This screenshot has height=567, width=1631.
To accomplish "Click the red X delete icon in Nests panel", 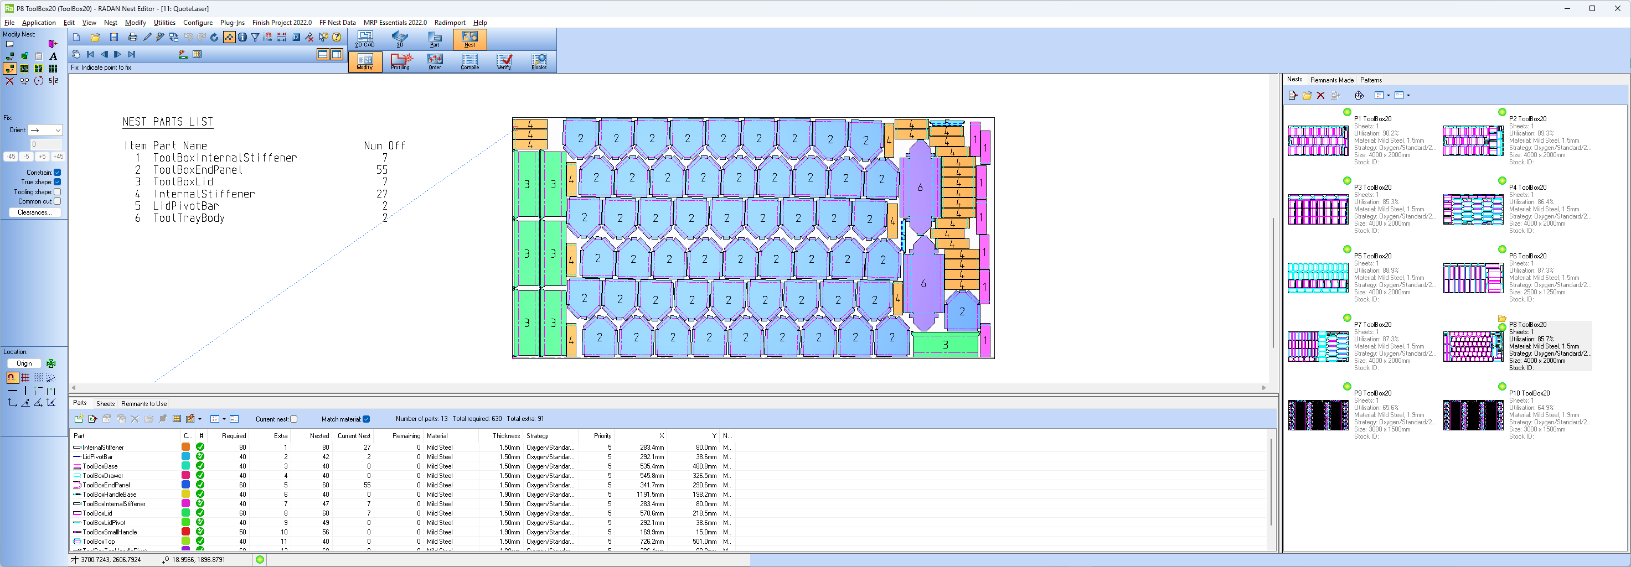I will click(1321, 96).
